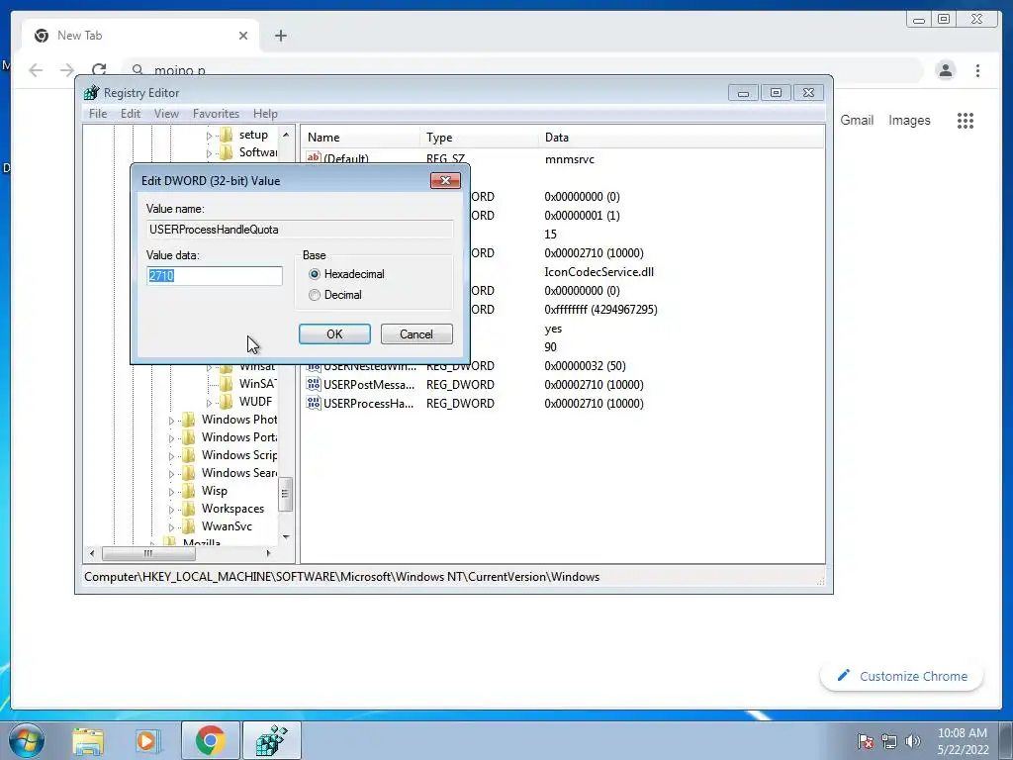Open a new tab in Chrome
The width and height of the screenshot is (1013, 760).
click(x=280, y=36)
